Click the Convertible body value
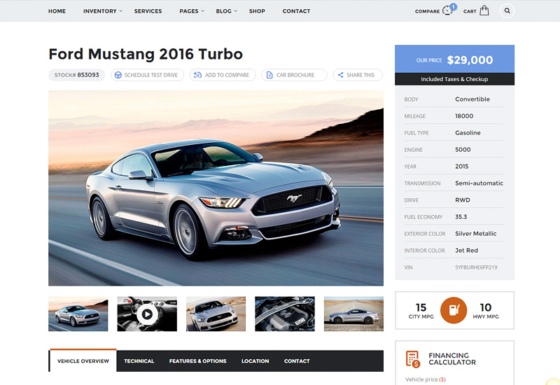This screenshot has width=560, height=385. coord(472,99)
